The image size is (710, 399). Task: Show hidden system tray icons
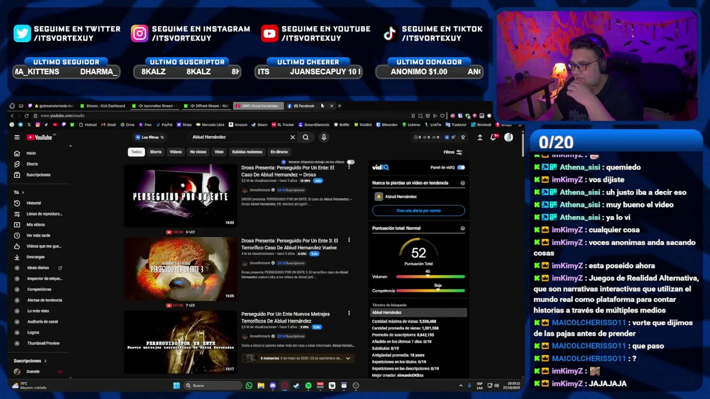coord(460,386)
